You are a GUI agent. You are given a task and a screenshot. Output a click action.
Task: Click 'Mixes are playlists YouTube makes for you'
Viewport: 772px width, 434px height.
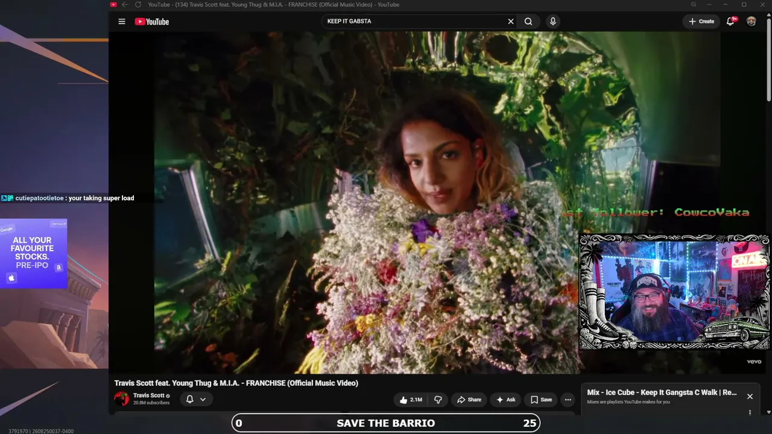[x=628, y=402]
